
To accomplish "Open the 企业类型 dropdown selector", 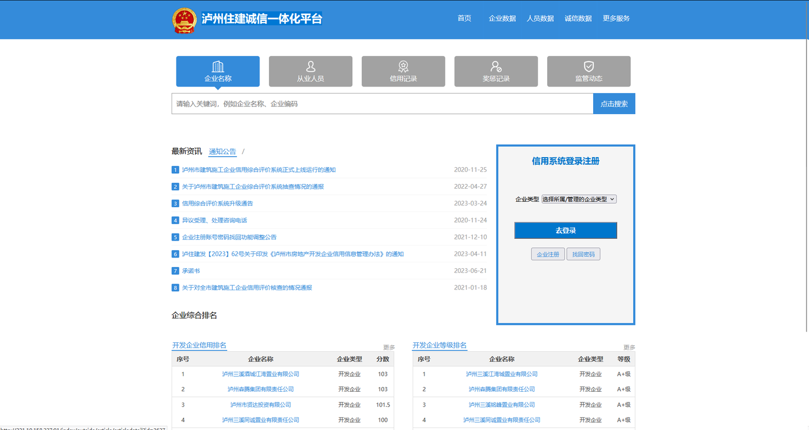I will pos(578,199).
